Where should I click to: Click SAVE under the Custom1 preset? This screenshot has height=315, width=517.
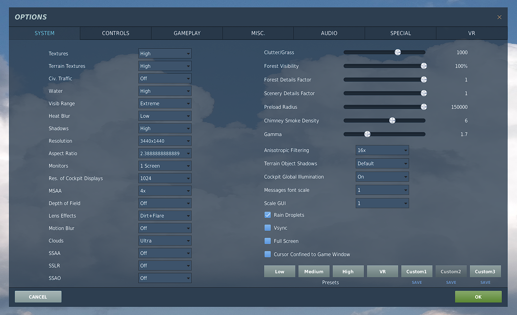pyautogui.click(x=416, y=282)
